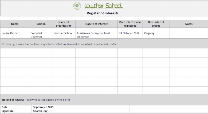The image size is (208, 114).
Task: Click the 'Date' row label
Action: click(16, 107)
